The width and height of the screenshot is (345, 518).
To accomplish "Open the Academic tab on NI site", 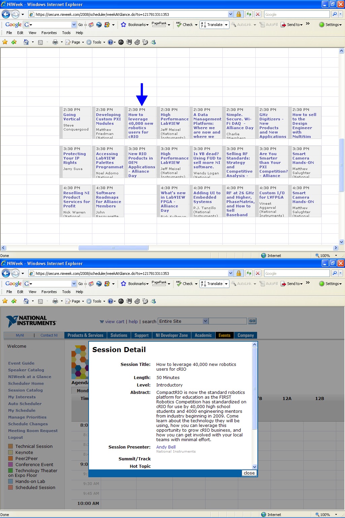I will coord(203,335).
